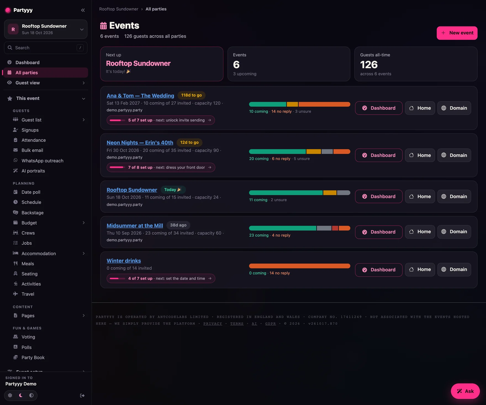This screenshot has height=405, width=486.
Task: Focus the sidebar Search field
Action: point(46,48)
